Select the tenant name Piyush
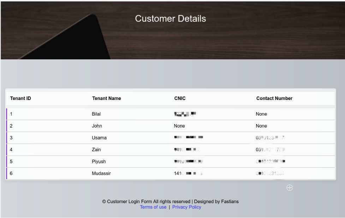 (99, 161)
